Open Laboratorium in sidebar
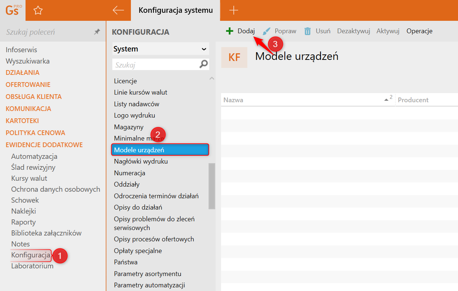Image resolution: width=458 pixels, height=291 pixels. point(32,266)
